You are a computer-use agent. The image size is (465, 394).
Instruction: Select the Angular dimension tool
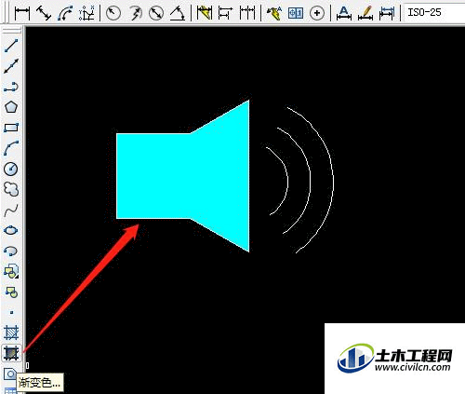tap(178, 13)
